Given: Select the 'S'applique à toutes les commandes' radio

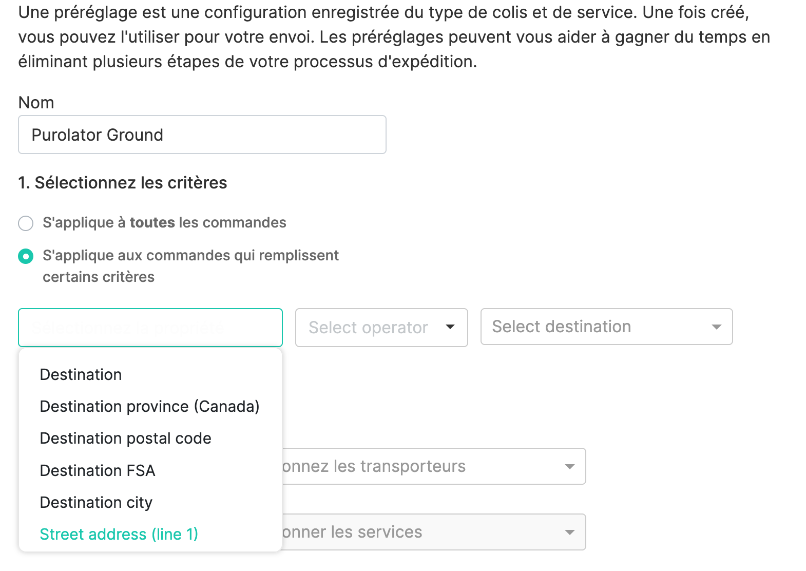Looking at the screenshot, I should [x=26, y=223].
